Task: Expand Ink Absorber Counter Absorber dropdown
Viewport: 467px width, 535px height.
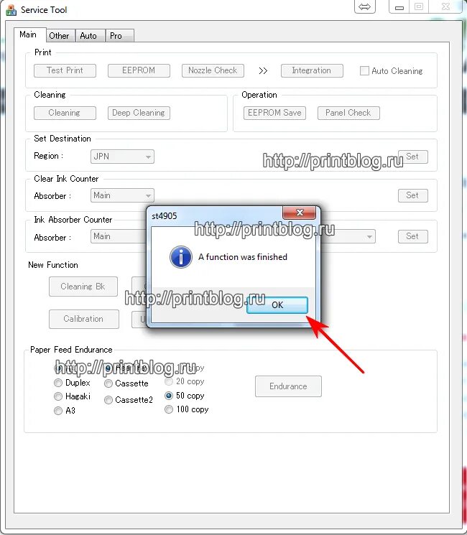Action: click(x=118, y=236)
